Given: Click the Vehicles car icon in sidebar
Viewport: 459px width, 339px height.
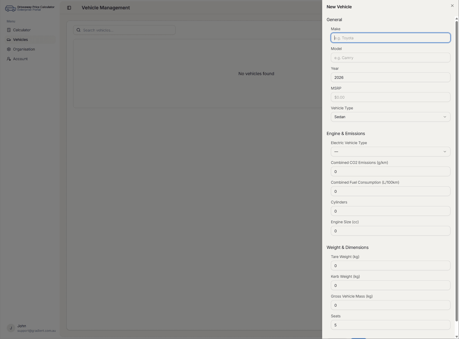Looking at the screenshot, I should (9, 40).
